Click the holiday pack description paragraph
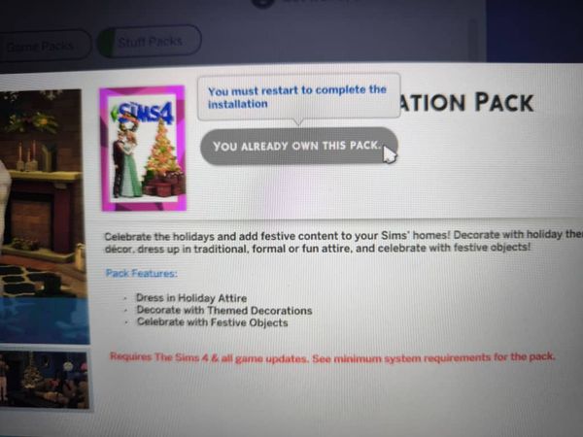 pyautogui.click(x=344, y=242)
